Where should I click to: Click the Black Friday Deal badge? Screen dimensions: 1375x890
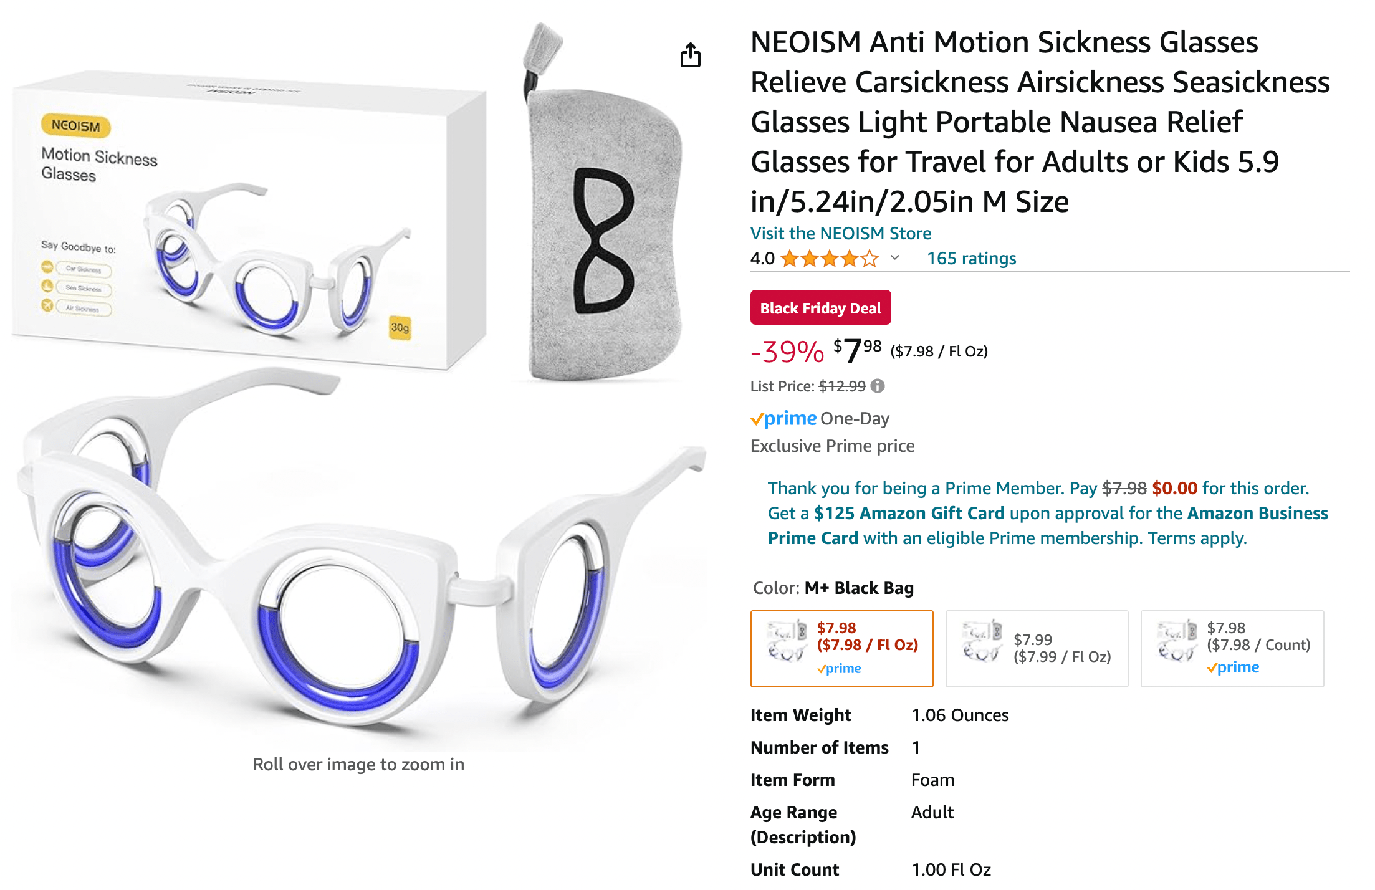point(820,308)
